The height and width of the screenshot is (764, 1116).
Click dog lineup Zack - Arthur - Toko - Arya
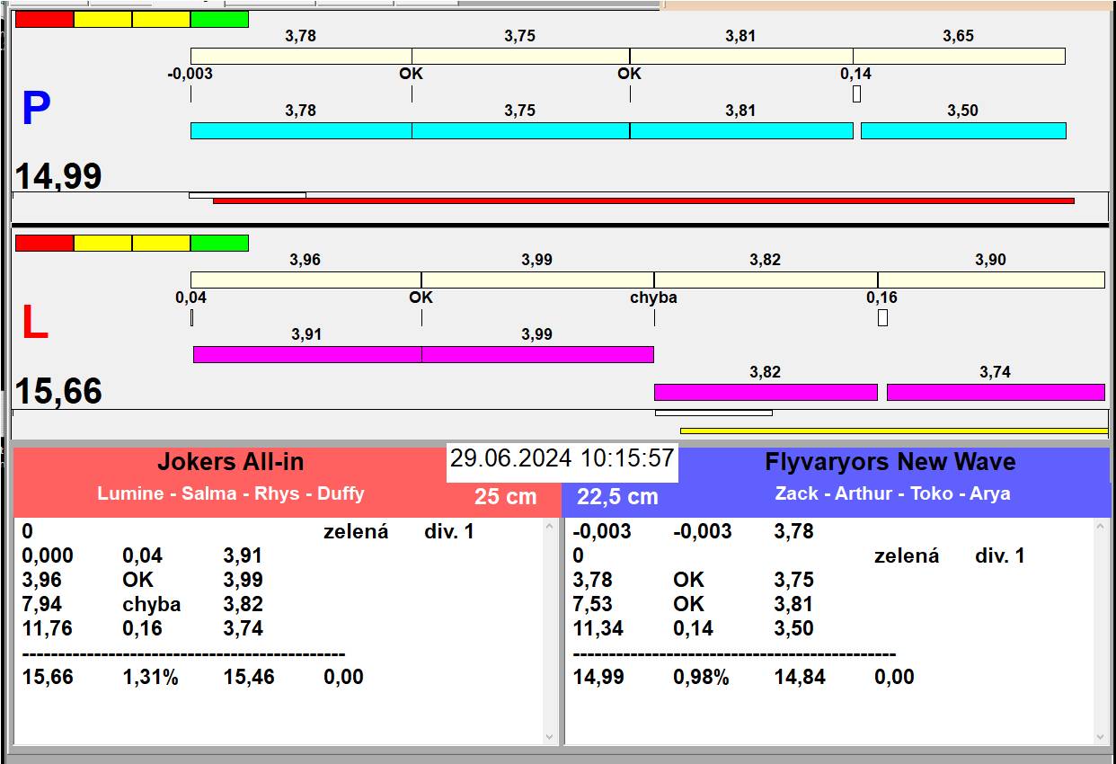point(892,493)
